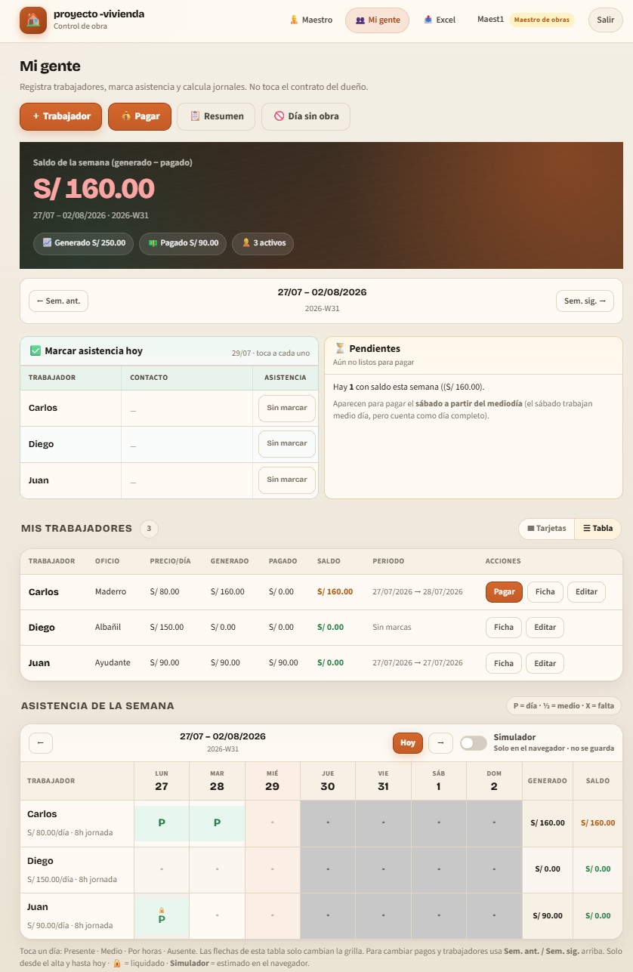The height and width of the screenshot is (972, 633).
Task: Click the top Pagar button with money icon
Action: click(140, 116)
